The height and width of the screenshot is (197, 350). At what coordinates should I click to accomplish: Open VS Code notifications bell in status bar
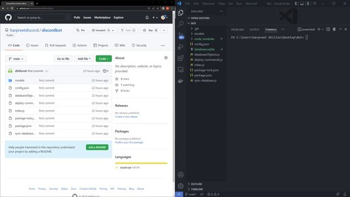point(345,194)
